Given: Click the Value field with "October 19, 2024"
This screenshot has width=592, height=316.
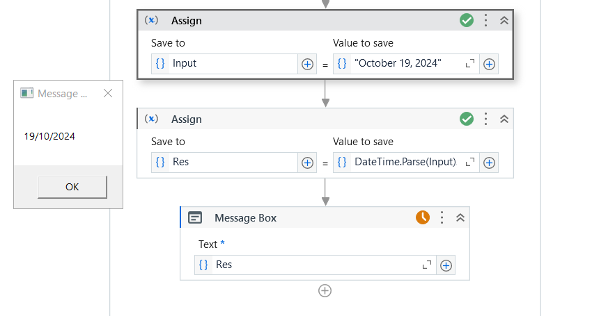Looking at the screenshot, I should click(406, 64).
